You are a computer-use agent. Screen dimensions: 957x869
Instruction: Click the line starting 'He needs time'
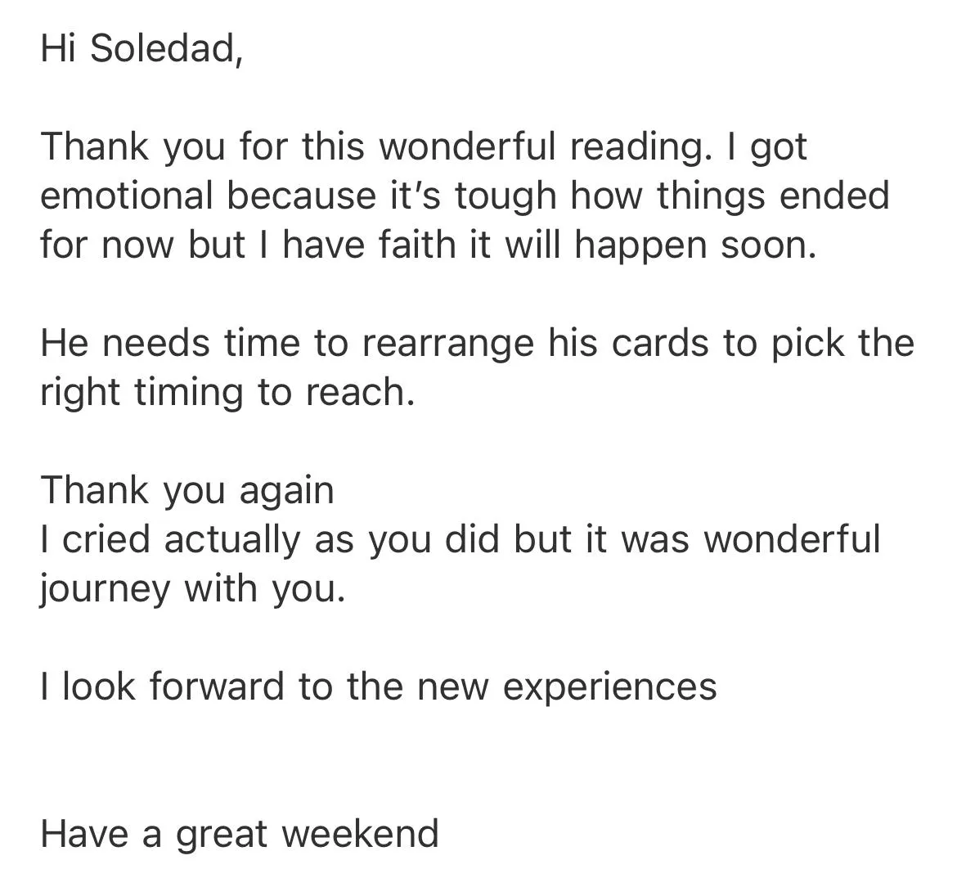478,343
